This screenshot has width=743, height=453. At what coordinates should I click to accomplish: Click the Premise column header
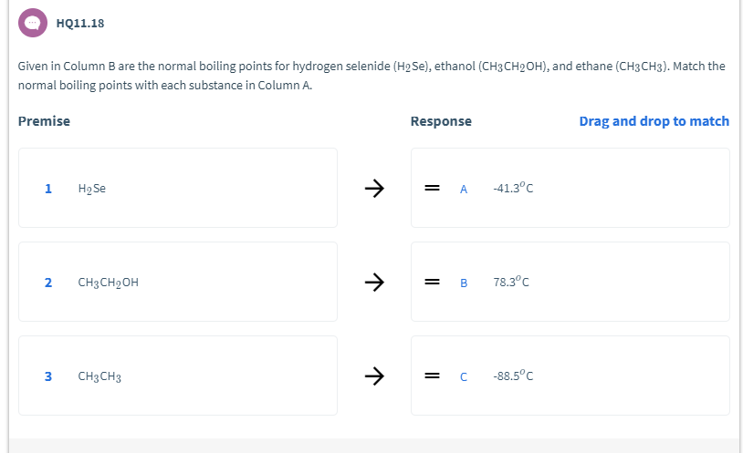tap(44, 121)
